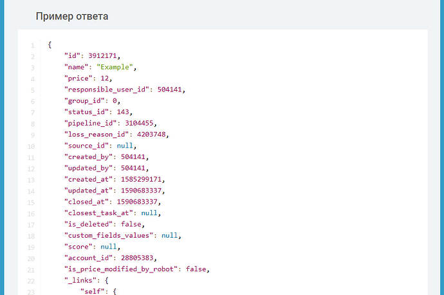Click the is_deleted false value
Screen dimensions: 444x295
(x=131, y=224)
